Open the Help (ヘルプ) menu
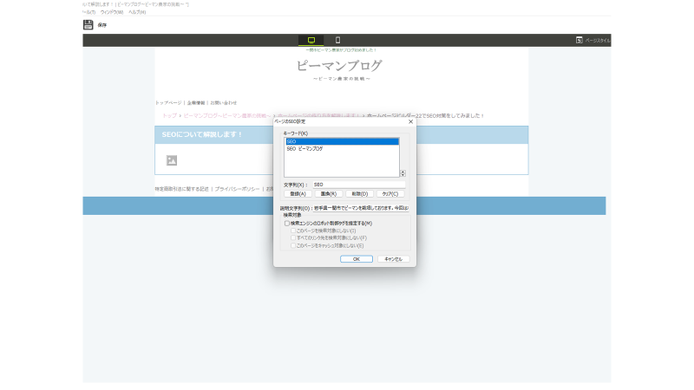 [136, 12]
